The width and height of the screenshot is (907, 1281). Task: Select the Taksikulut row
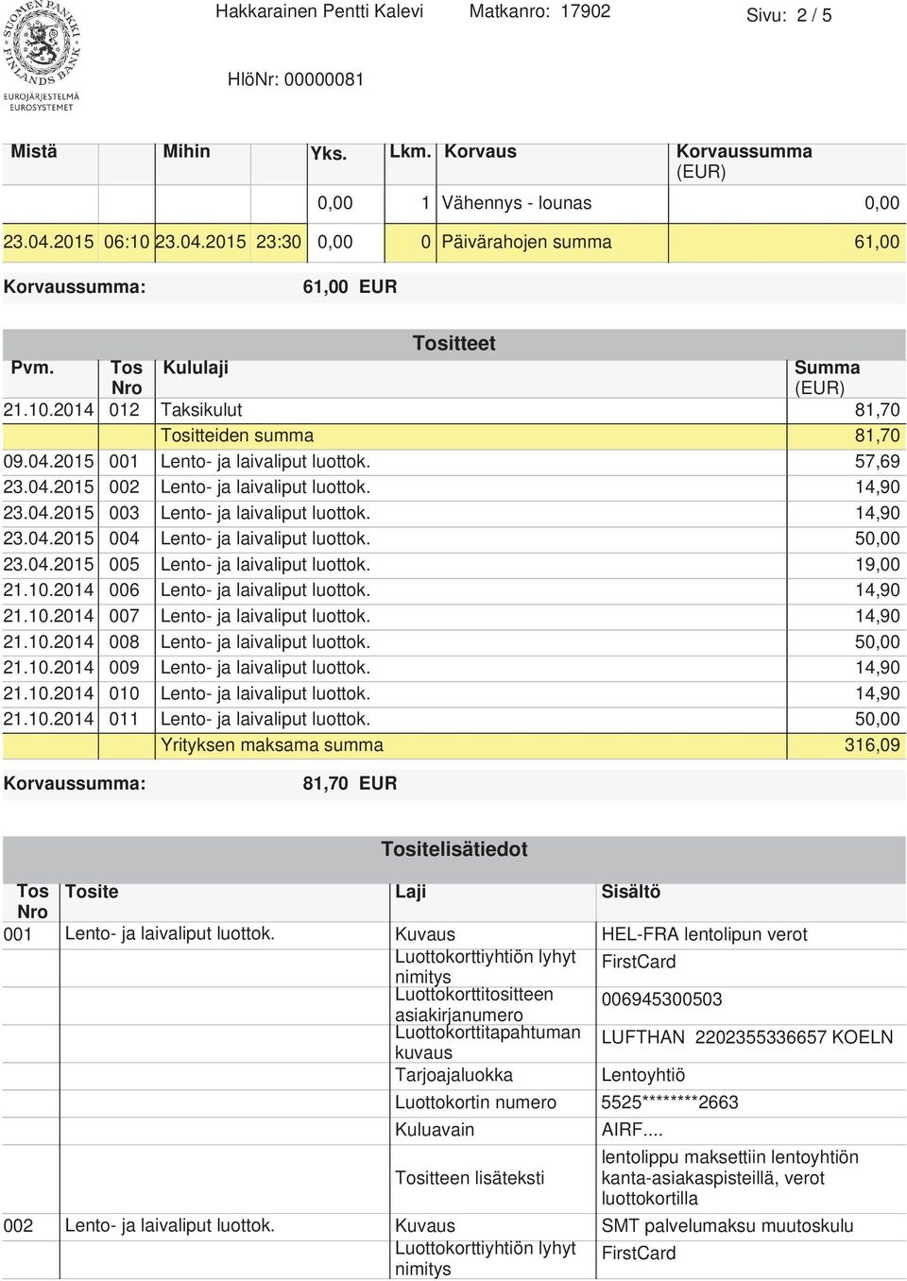(453, 410)
